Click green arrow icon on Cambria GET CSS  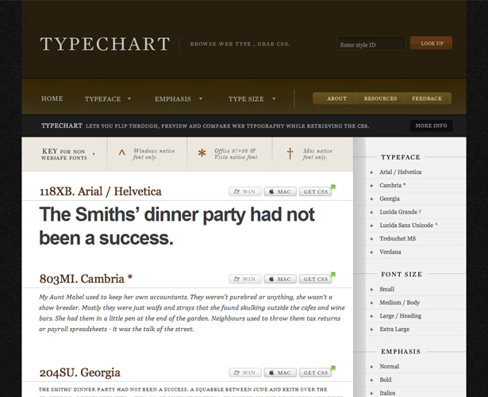(332, 275)
